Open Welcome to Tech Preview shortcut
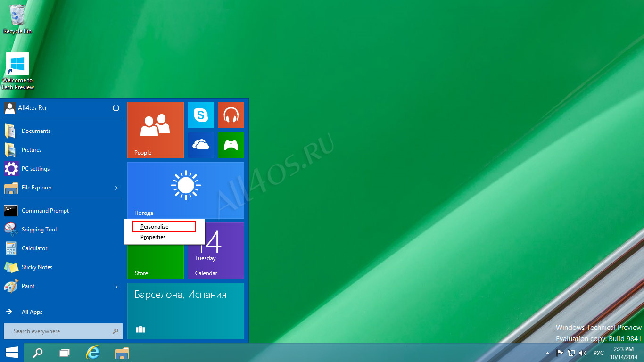This screenshot has height=362, width=644. click(x=17, y=71)
